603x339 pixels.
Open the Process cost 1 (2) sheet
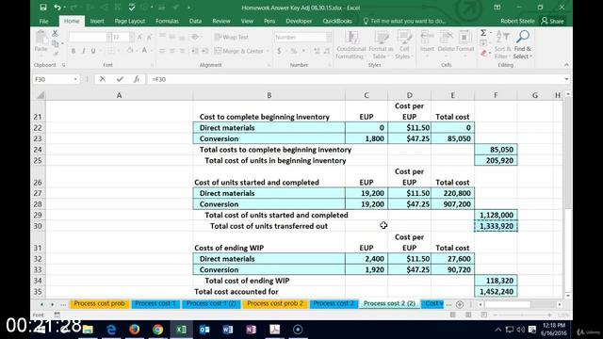[211, 303]
